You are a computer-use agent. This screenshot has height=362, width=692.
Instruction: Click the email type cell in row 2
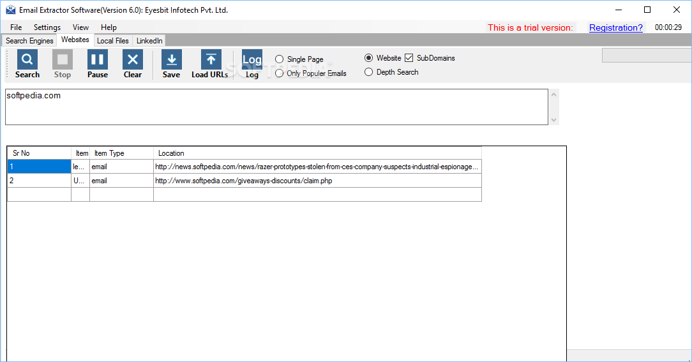tap(122, 181)
